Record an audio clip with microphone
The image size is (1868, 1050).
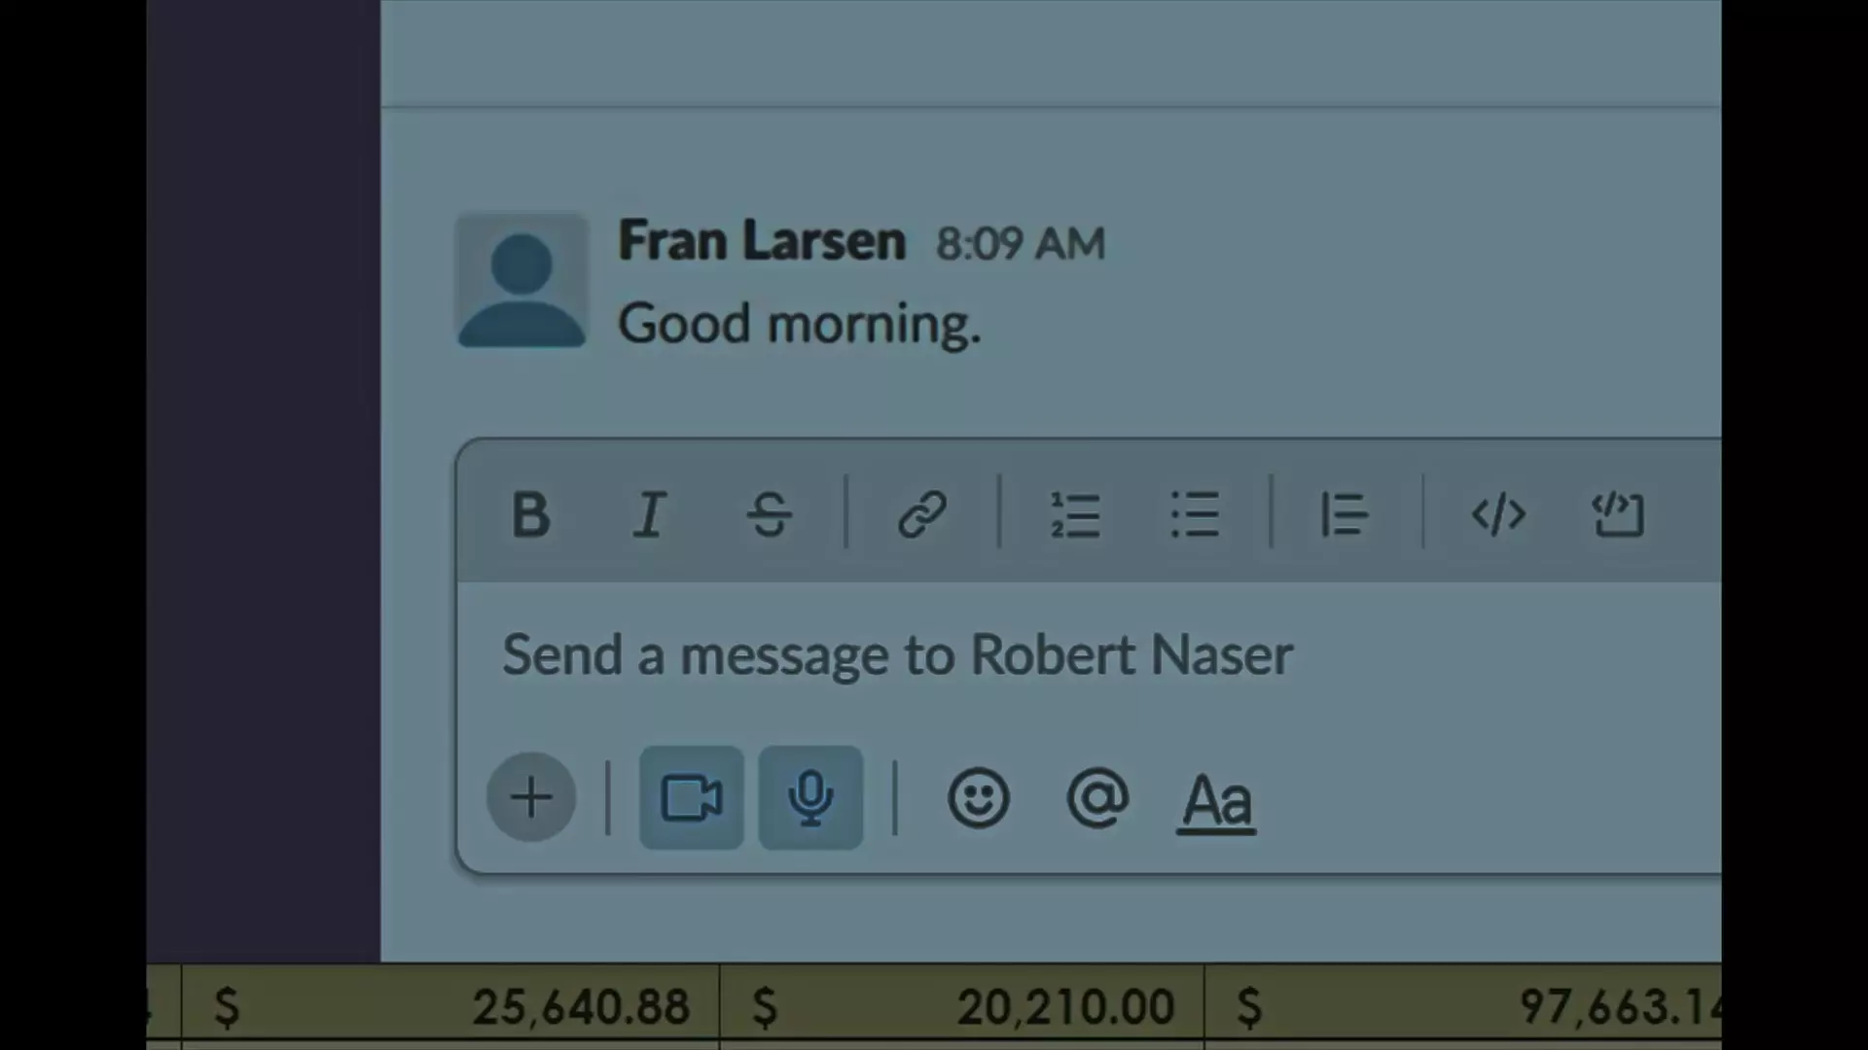click(x=810, y=798)
